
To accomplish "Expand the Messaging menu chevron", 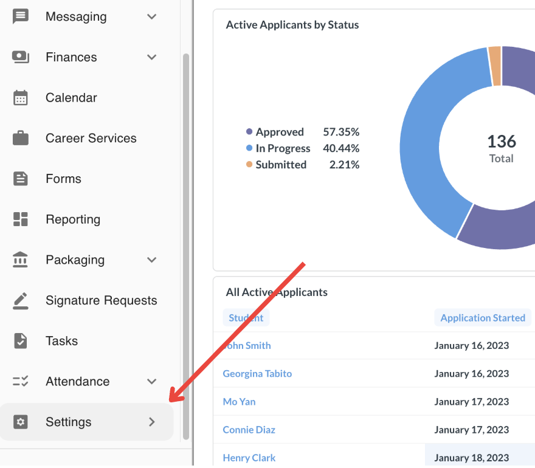I will (152, 17).
